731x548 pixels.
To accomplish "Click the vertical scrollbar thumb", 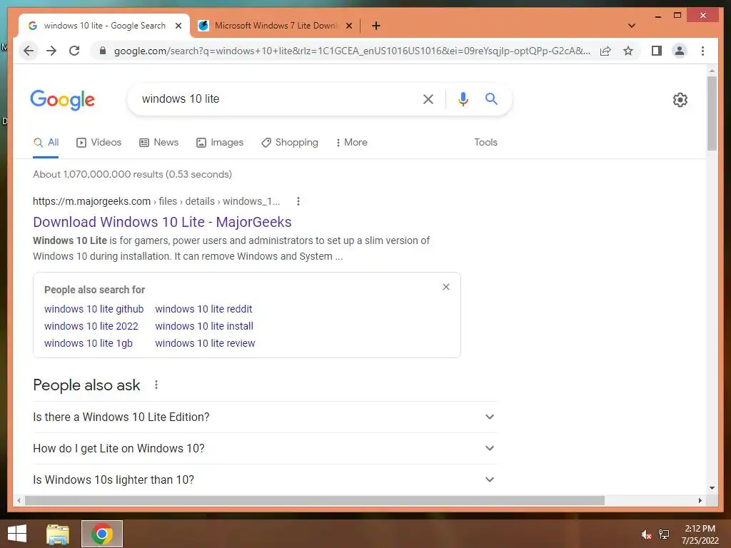I will tap(712, 113).
